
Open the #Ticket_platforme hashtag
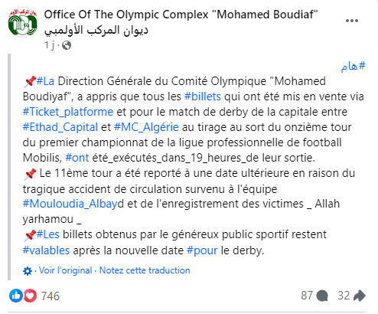68,112
